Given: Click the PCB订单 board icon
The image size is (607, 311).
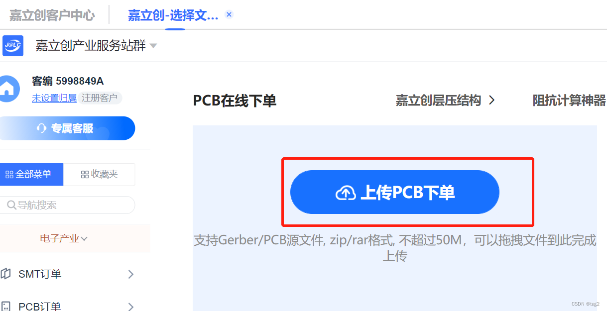Looking at the screenshot, I should coord(6,307).
